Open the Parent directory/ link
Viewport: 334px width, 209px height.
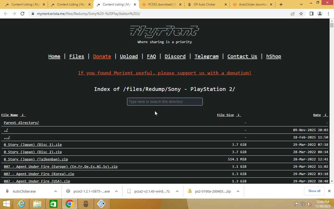[21, 123]
